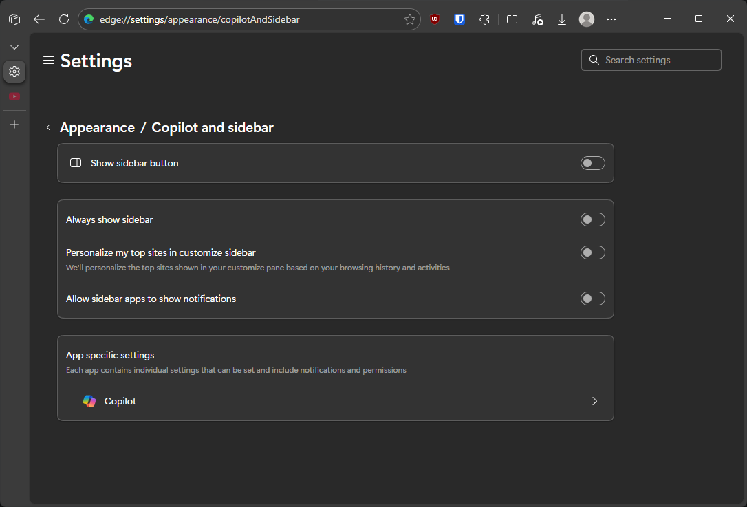Image resolution: width=747 pixels, height=507 pixels.
Task: Enable the Show sidebar button toggle
Action: 592,163
